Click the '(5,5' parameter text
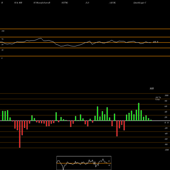This screenshot has height=170, width=170. tap(87, 3)
